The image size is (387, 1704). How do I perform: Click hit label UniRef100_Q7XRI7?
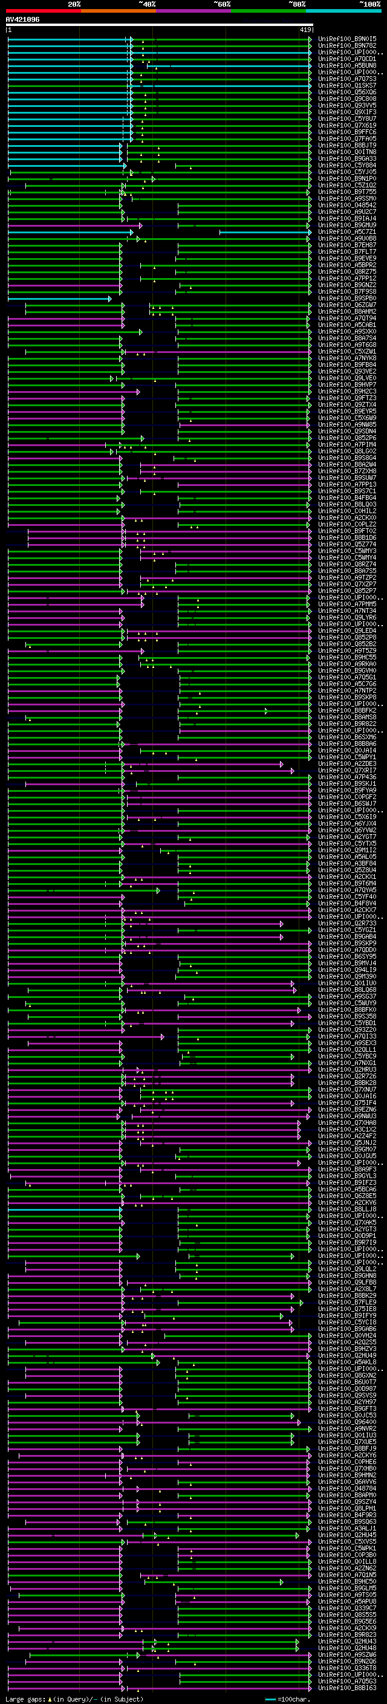(x=347, y=771)
